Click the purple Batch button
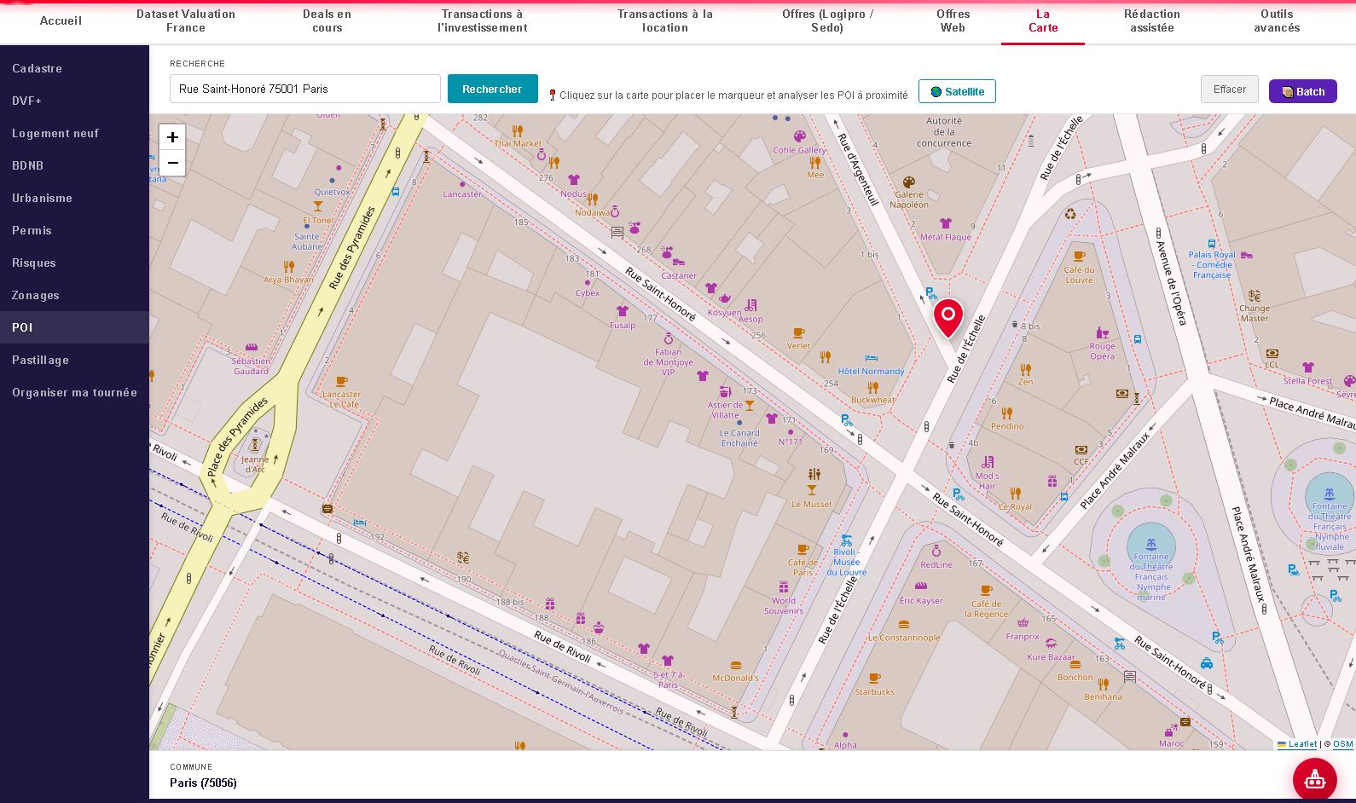The image size is (1356, 803). [1303, 91]
